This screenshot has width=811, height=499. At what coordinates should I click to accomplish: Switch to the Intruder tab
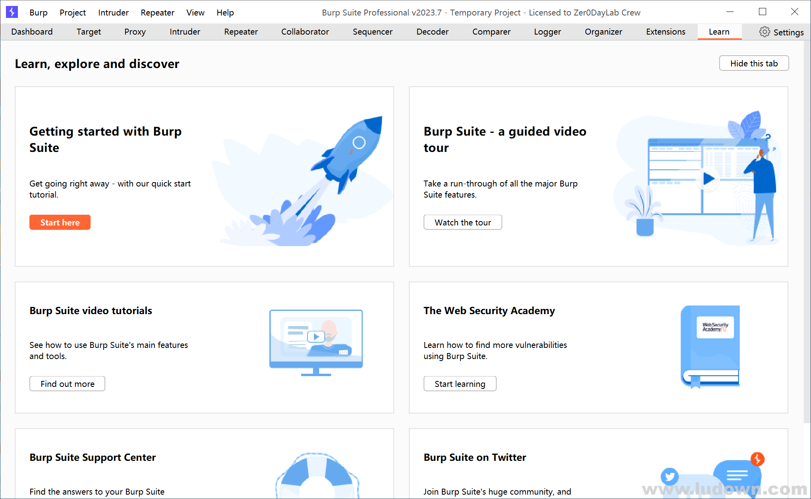point(185,32)
